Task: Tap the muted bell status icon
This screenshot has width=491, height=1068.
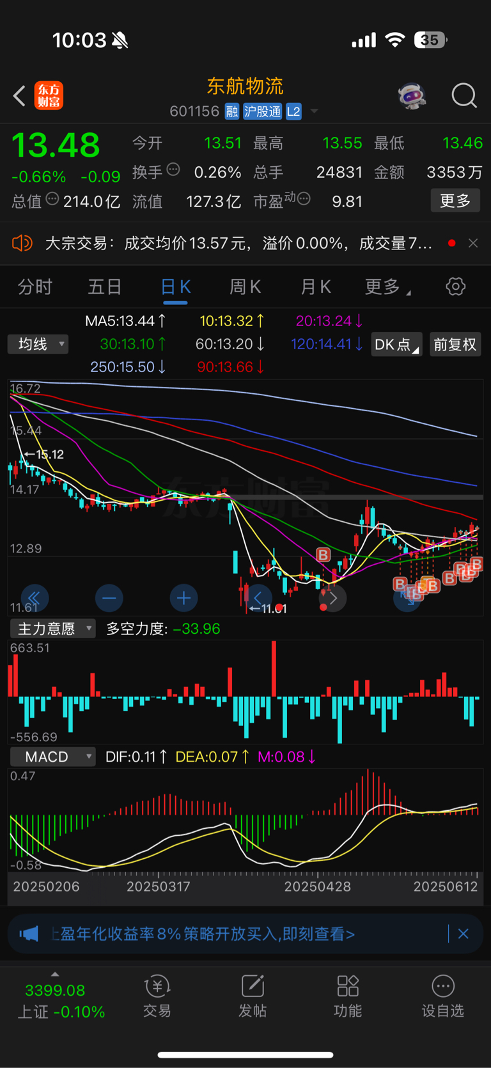Action: click(120, 41)
